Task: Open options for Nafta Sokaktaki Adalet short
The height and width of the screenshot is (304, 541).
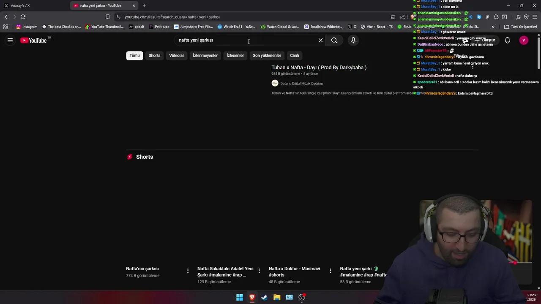Action: (x=259, y=271)
